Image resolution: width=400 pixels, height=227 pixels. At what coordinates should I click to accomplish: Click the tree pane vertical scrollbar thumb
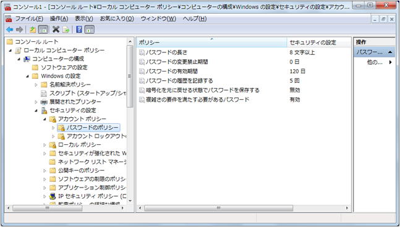pos(130,76)
